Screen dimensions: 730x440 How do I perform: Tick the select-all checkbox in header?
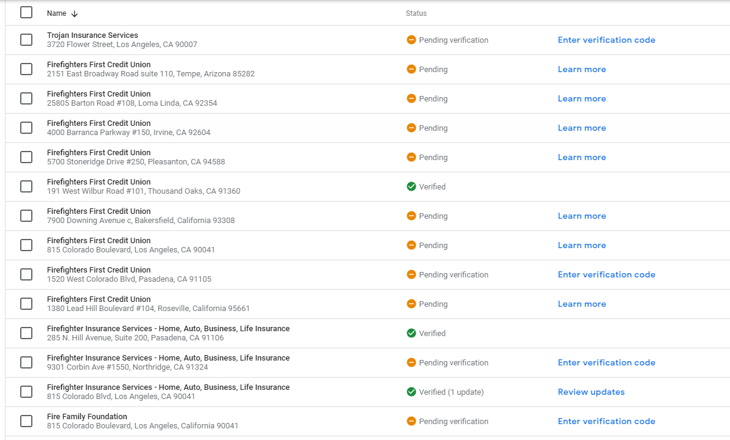pos(26,13)
